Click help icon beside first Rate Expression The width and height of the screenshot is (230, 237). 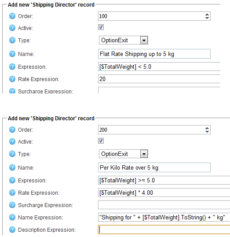(12, 79)
